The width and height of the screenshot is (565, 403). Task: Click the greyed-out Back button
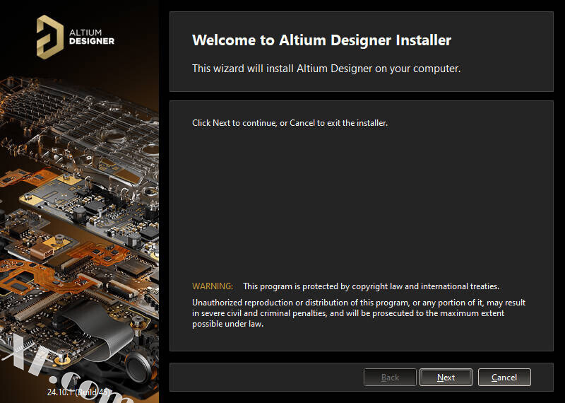390,378
